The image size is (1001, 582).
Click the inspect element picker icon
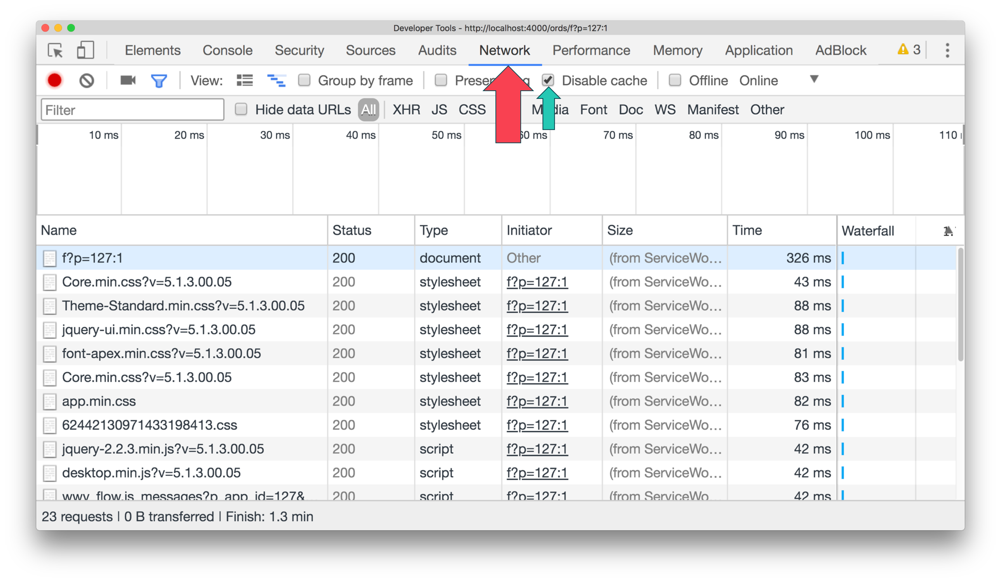[x=55, y=51]
